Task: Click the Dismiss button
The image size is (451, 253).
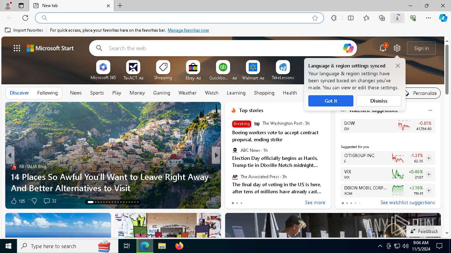Action: point(379,101)
